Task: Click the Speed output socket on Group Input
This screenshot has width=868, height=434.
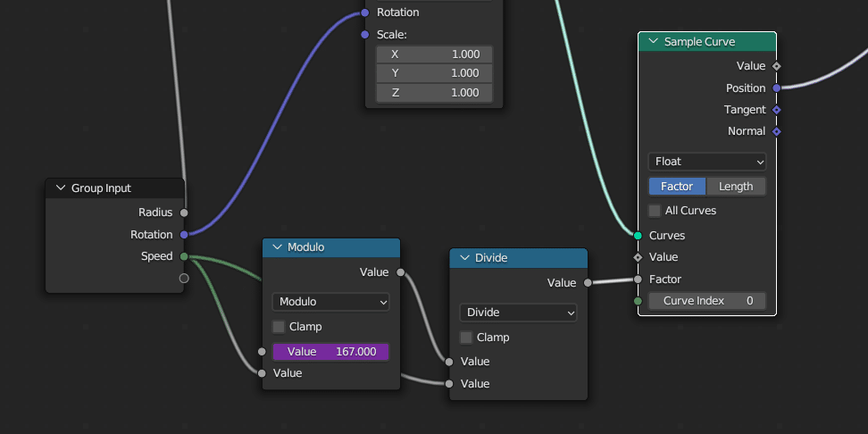Action: 184,256
